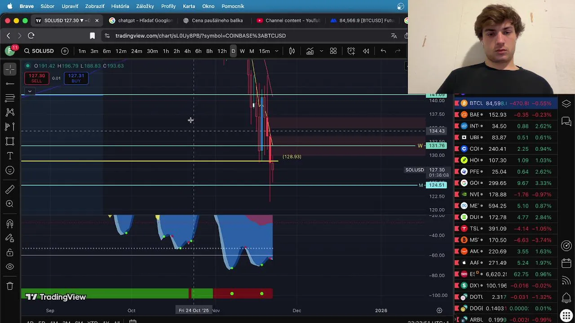Open chart settings gear near time axis

click(439, 310)
